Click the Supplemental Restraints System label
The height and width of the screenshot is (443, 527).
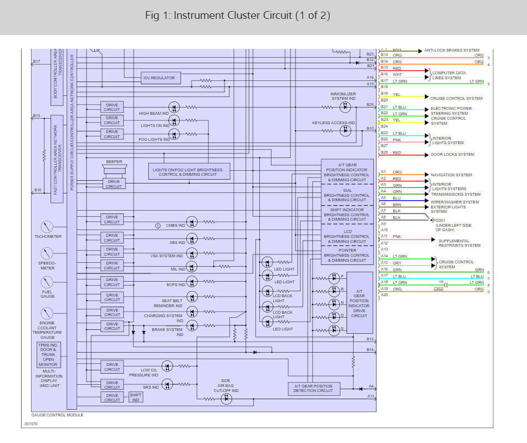tap(459, 243)
